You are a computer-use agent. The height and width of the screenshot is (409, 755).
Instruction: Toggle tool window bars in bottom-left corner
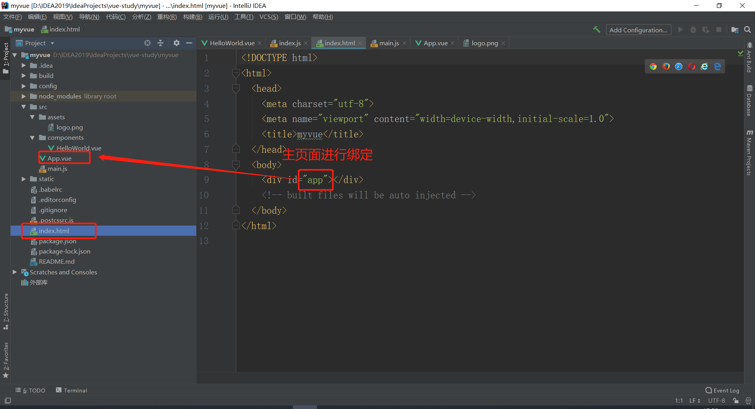tap(8, 401)
